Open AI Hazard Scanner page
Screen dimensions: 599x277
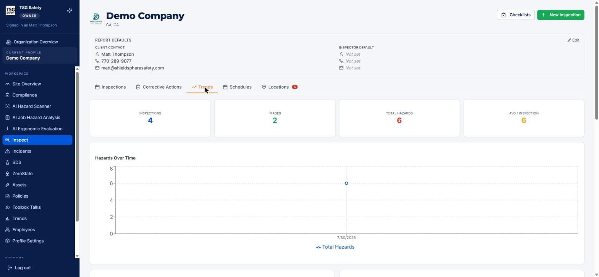[x=37, y=106]
